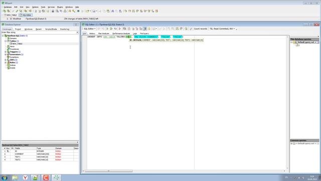Switch to the Performance Analysis tab
321x181 pixels.
[121, 34]
